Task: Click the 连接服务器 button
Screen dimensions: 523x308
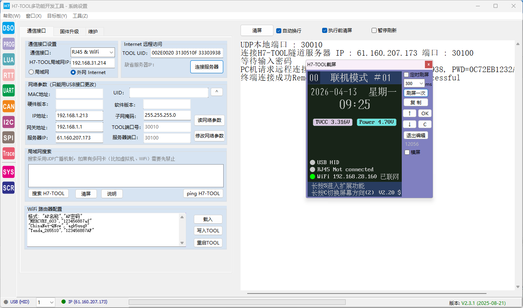Action: pyautogui.click(x=207, y=67)
